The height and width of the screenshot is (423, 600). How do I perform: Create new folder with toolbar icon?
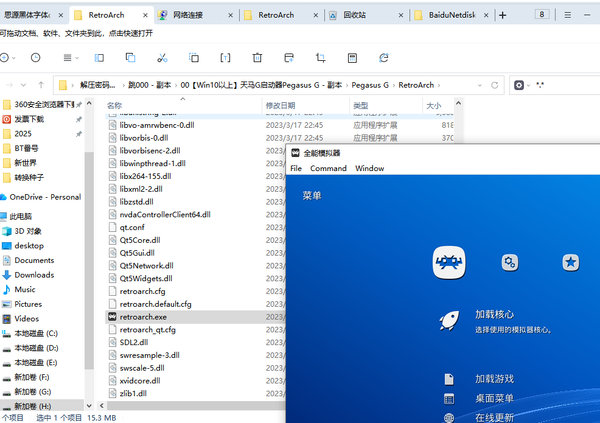coord(288,58)
